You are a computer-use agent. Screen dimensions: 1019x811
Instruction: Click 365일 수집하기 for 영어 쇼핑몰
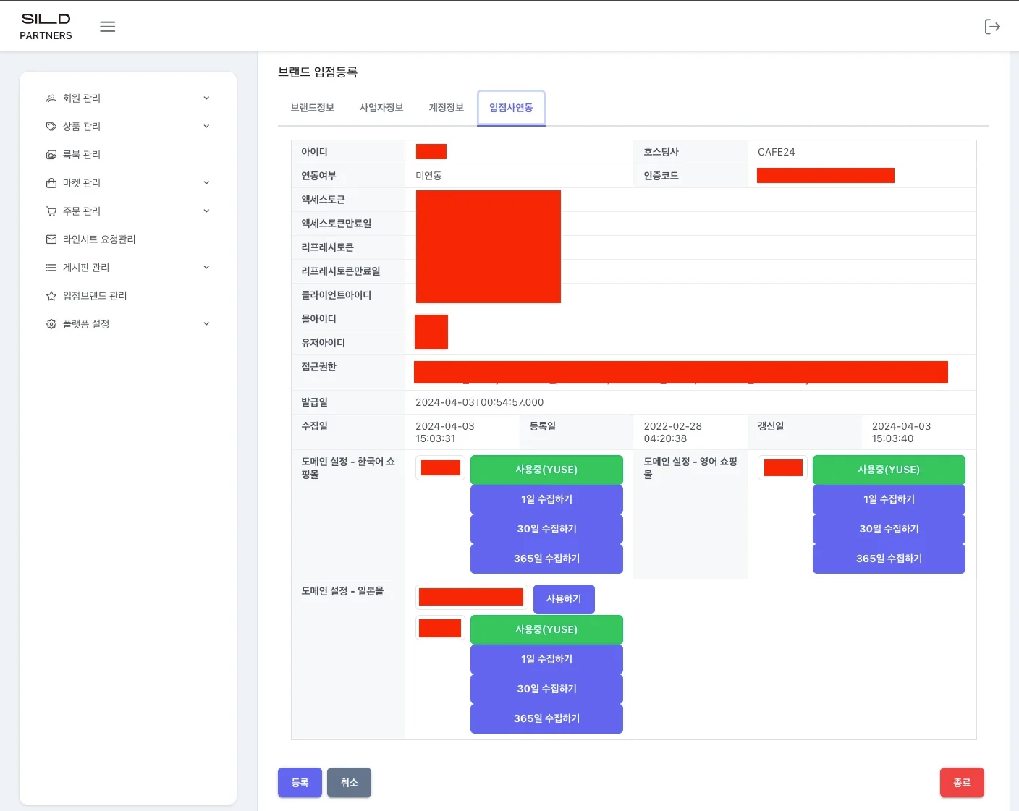(889, 559)
